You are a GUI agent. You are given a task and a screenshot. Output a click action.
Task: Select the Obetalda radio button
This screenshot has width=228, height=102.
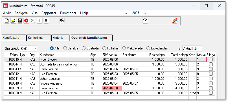[84, 48]
